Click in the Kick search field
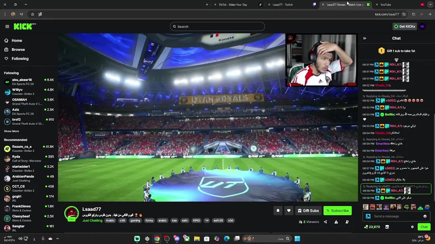 coord(217,26)
